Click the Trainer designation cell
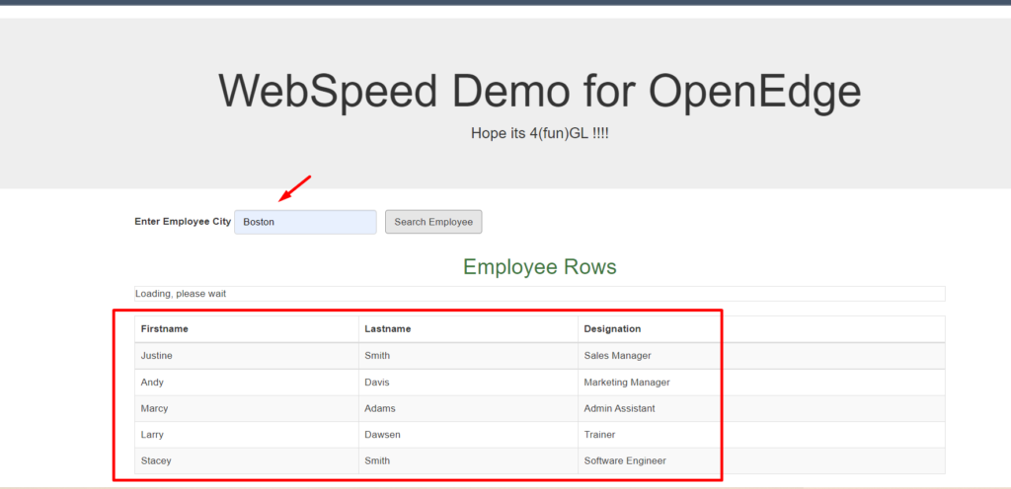 [x=600, y=435]
